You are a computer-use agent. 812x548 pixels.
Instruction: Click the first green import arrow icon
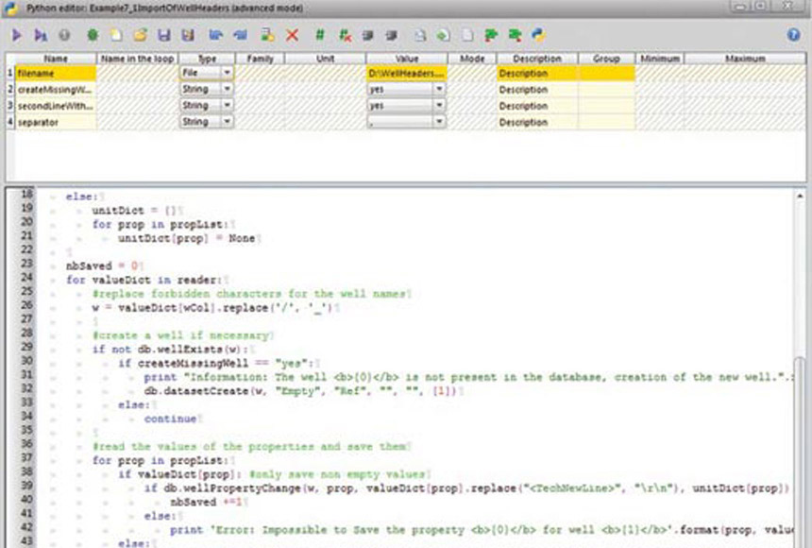pos(491,35)
